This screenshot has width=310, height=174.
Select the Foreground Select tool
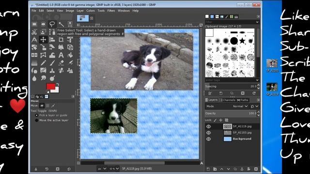point(43,32)
